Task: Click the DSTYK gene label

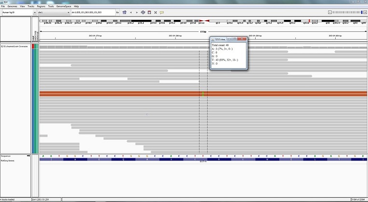Action: pos(203,161)
